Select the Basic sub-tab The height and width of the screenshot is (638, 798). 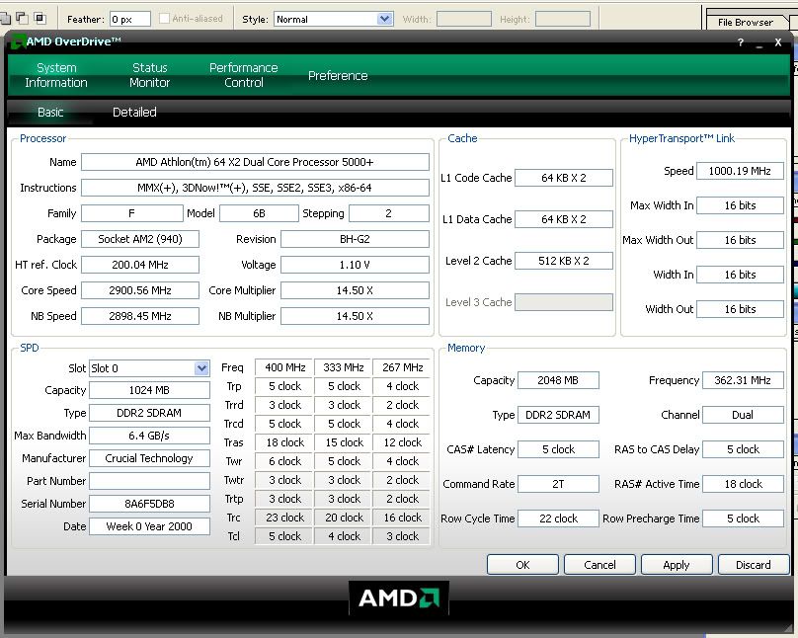(50, 112)
